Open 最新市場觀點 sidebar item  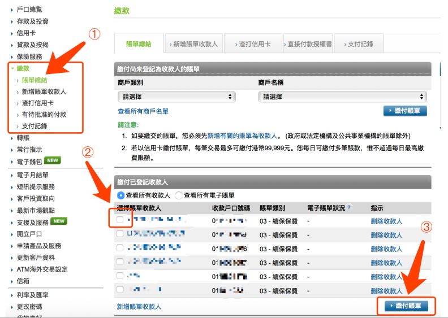[x=36, y=211]
